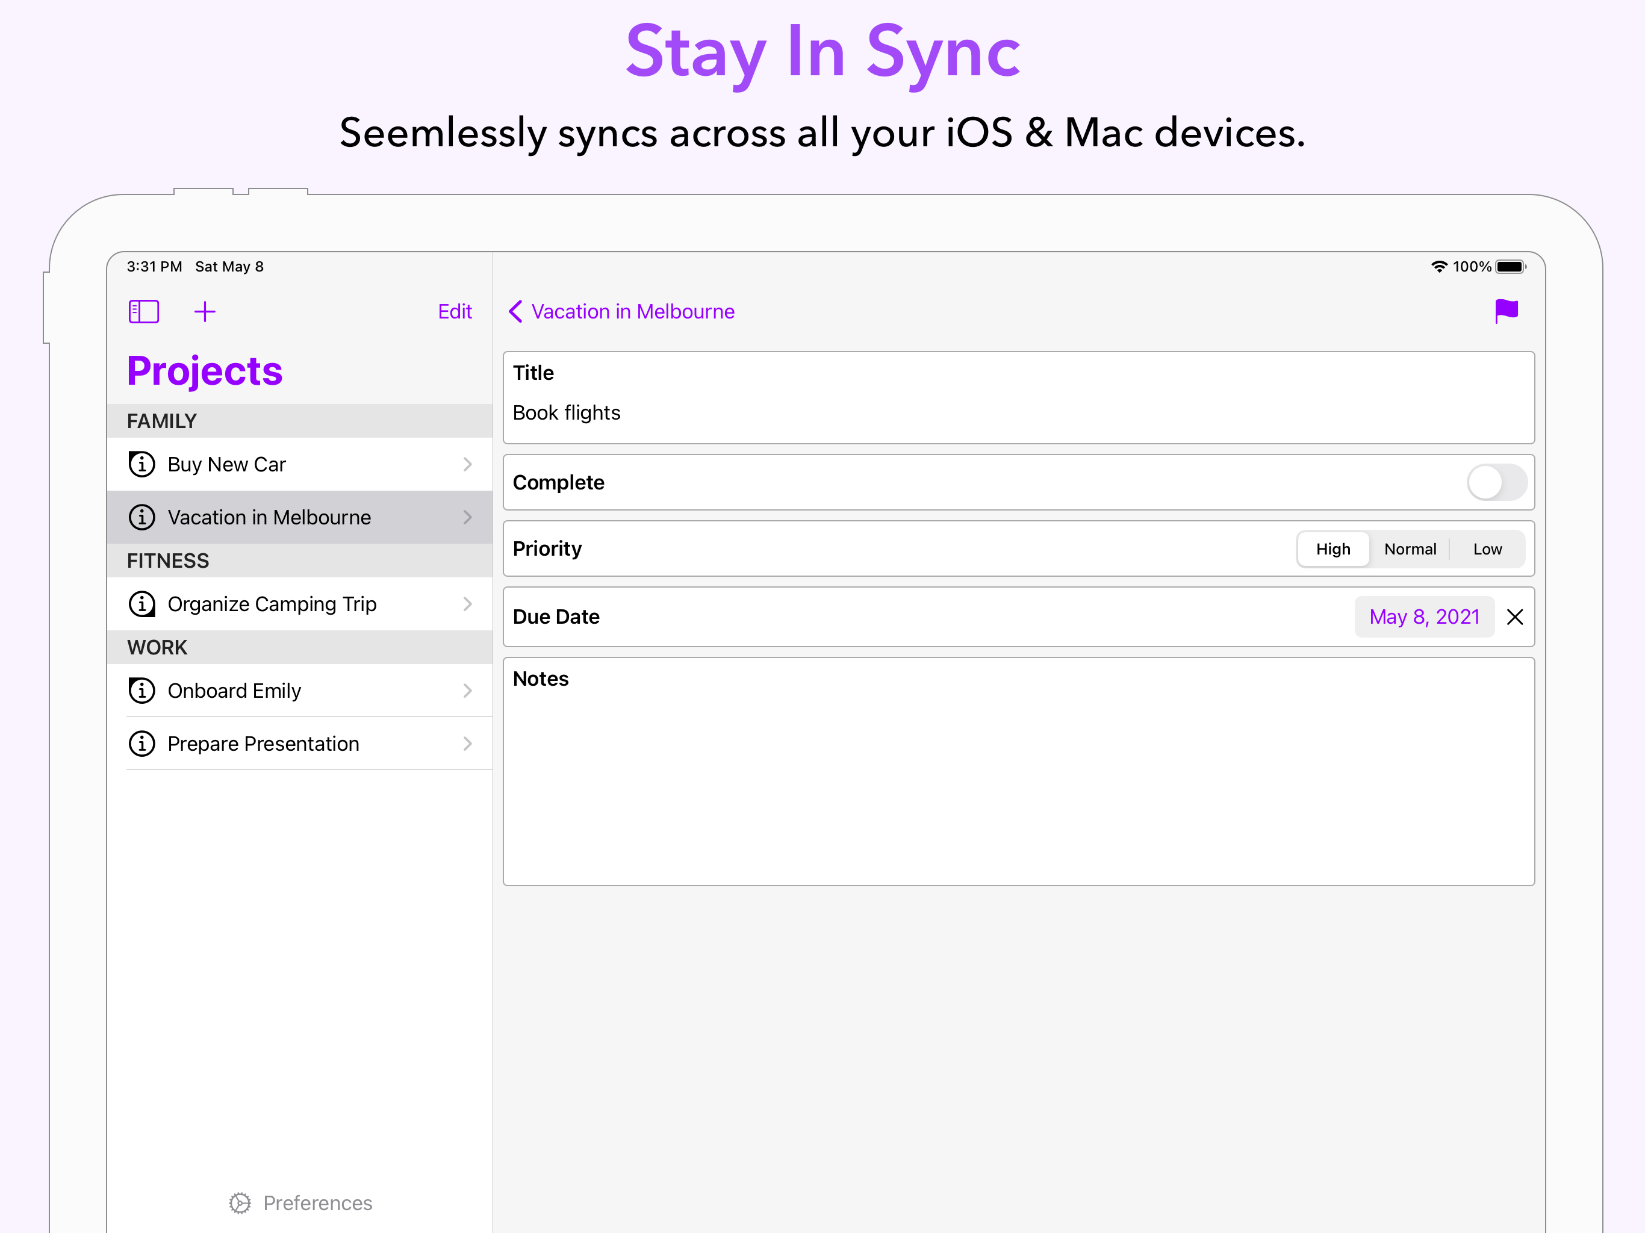Add a new project using the plus icon
The height and width of the screenshot is (1233, 1645).
click(x=205, y=312)
